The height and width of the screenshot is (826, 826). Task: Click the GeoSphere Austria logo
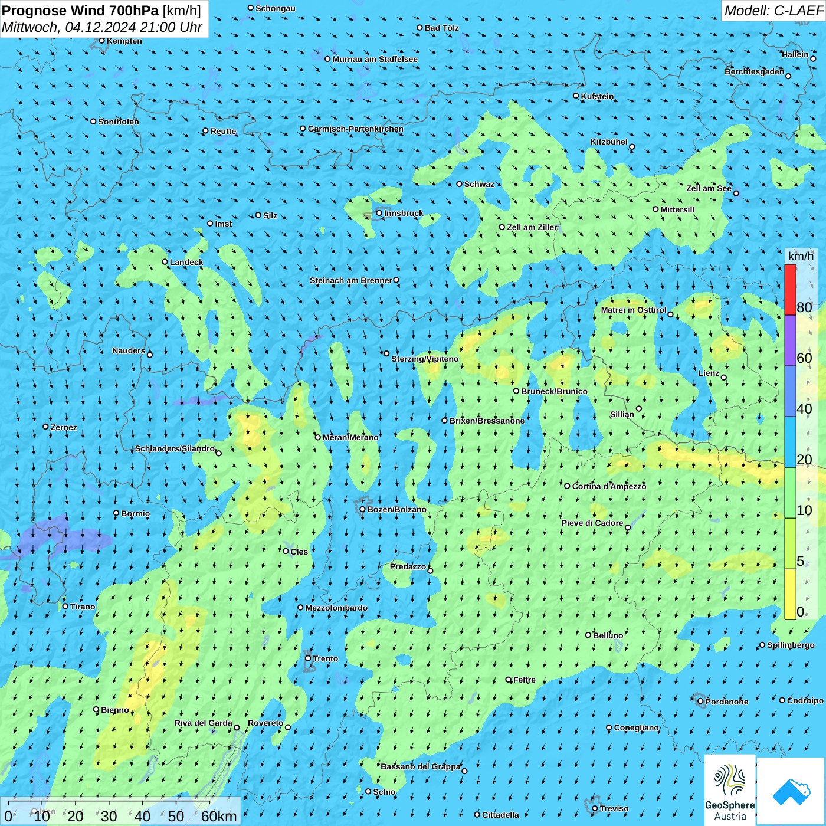click(730, 789)
